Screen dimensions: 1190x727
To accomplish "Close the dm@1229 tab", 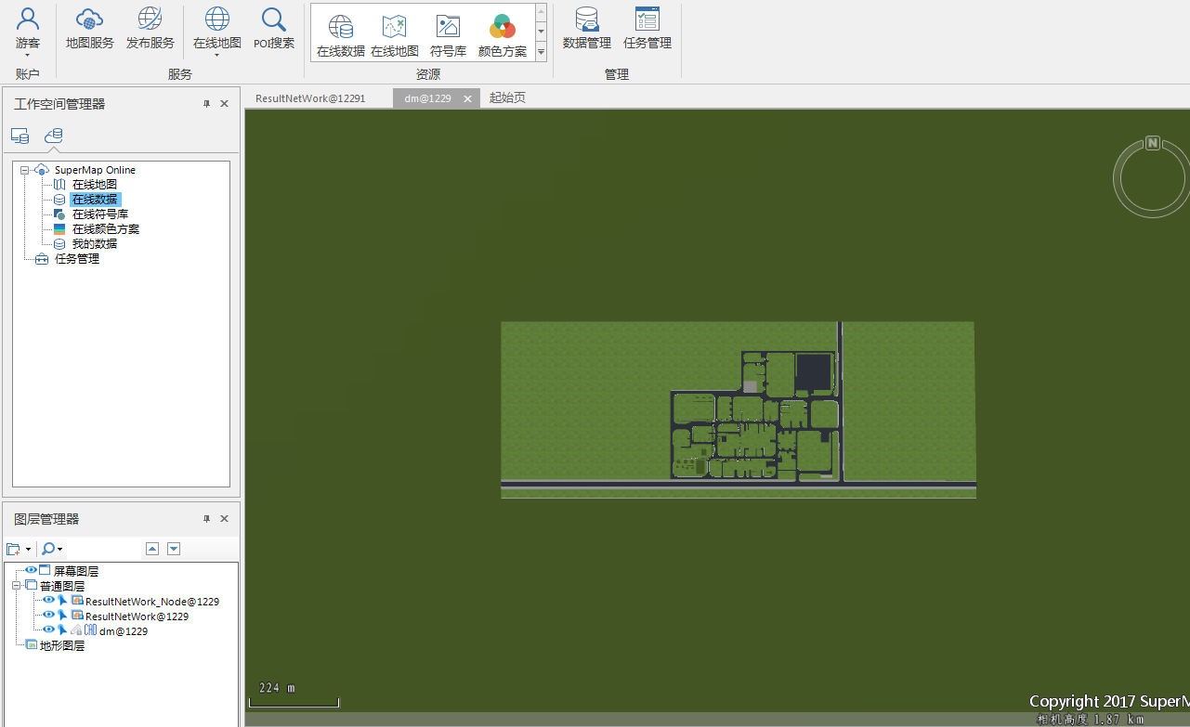I will click(468, 98).
